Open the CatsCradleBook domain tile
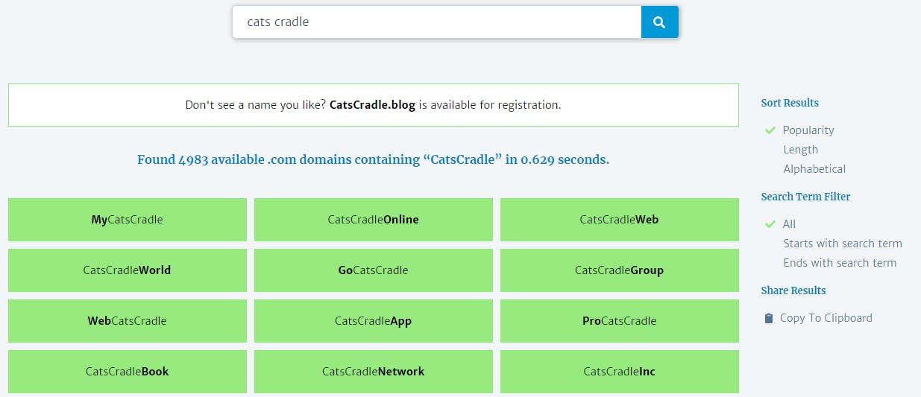 click(128, 372)
